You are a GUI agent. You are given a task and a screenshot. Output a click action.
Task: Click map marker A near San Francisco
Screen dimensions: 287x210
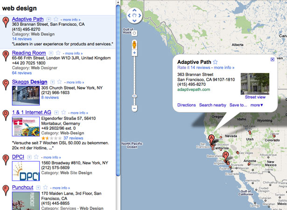(211, 139)
